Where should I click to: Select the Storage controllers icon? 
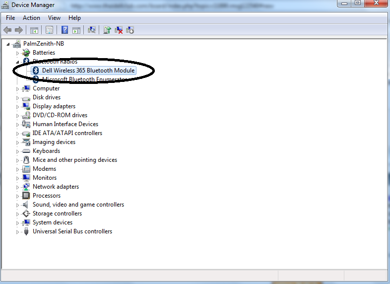(x=26, y=213)
